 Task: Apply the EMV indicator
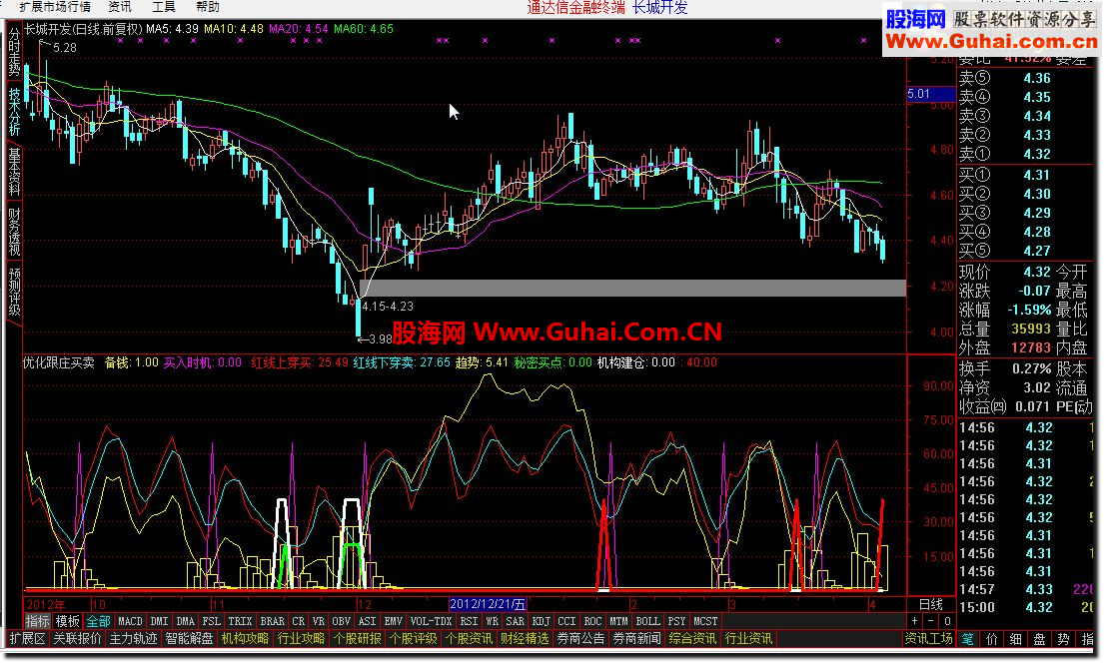pos(393,621)
